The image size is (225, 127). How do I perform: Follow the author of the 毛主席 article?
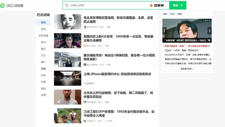[x=101, y=27]
